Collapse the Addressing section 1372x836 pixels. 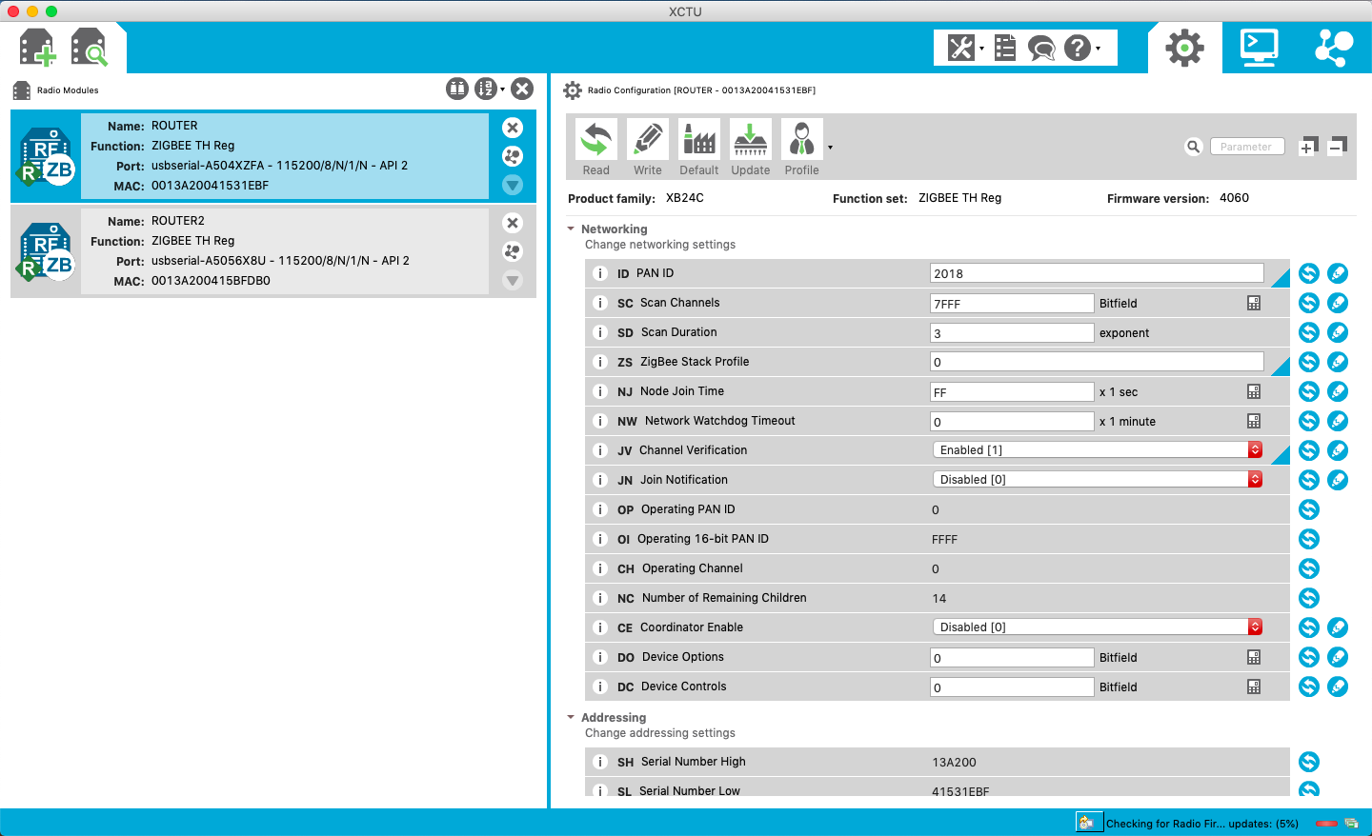571,718
